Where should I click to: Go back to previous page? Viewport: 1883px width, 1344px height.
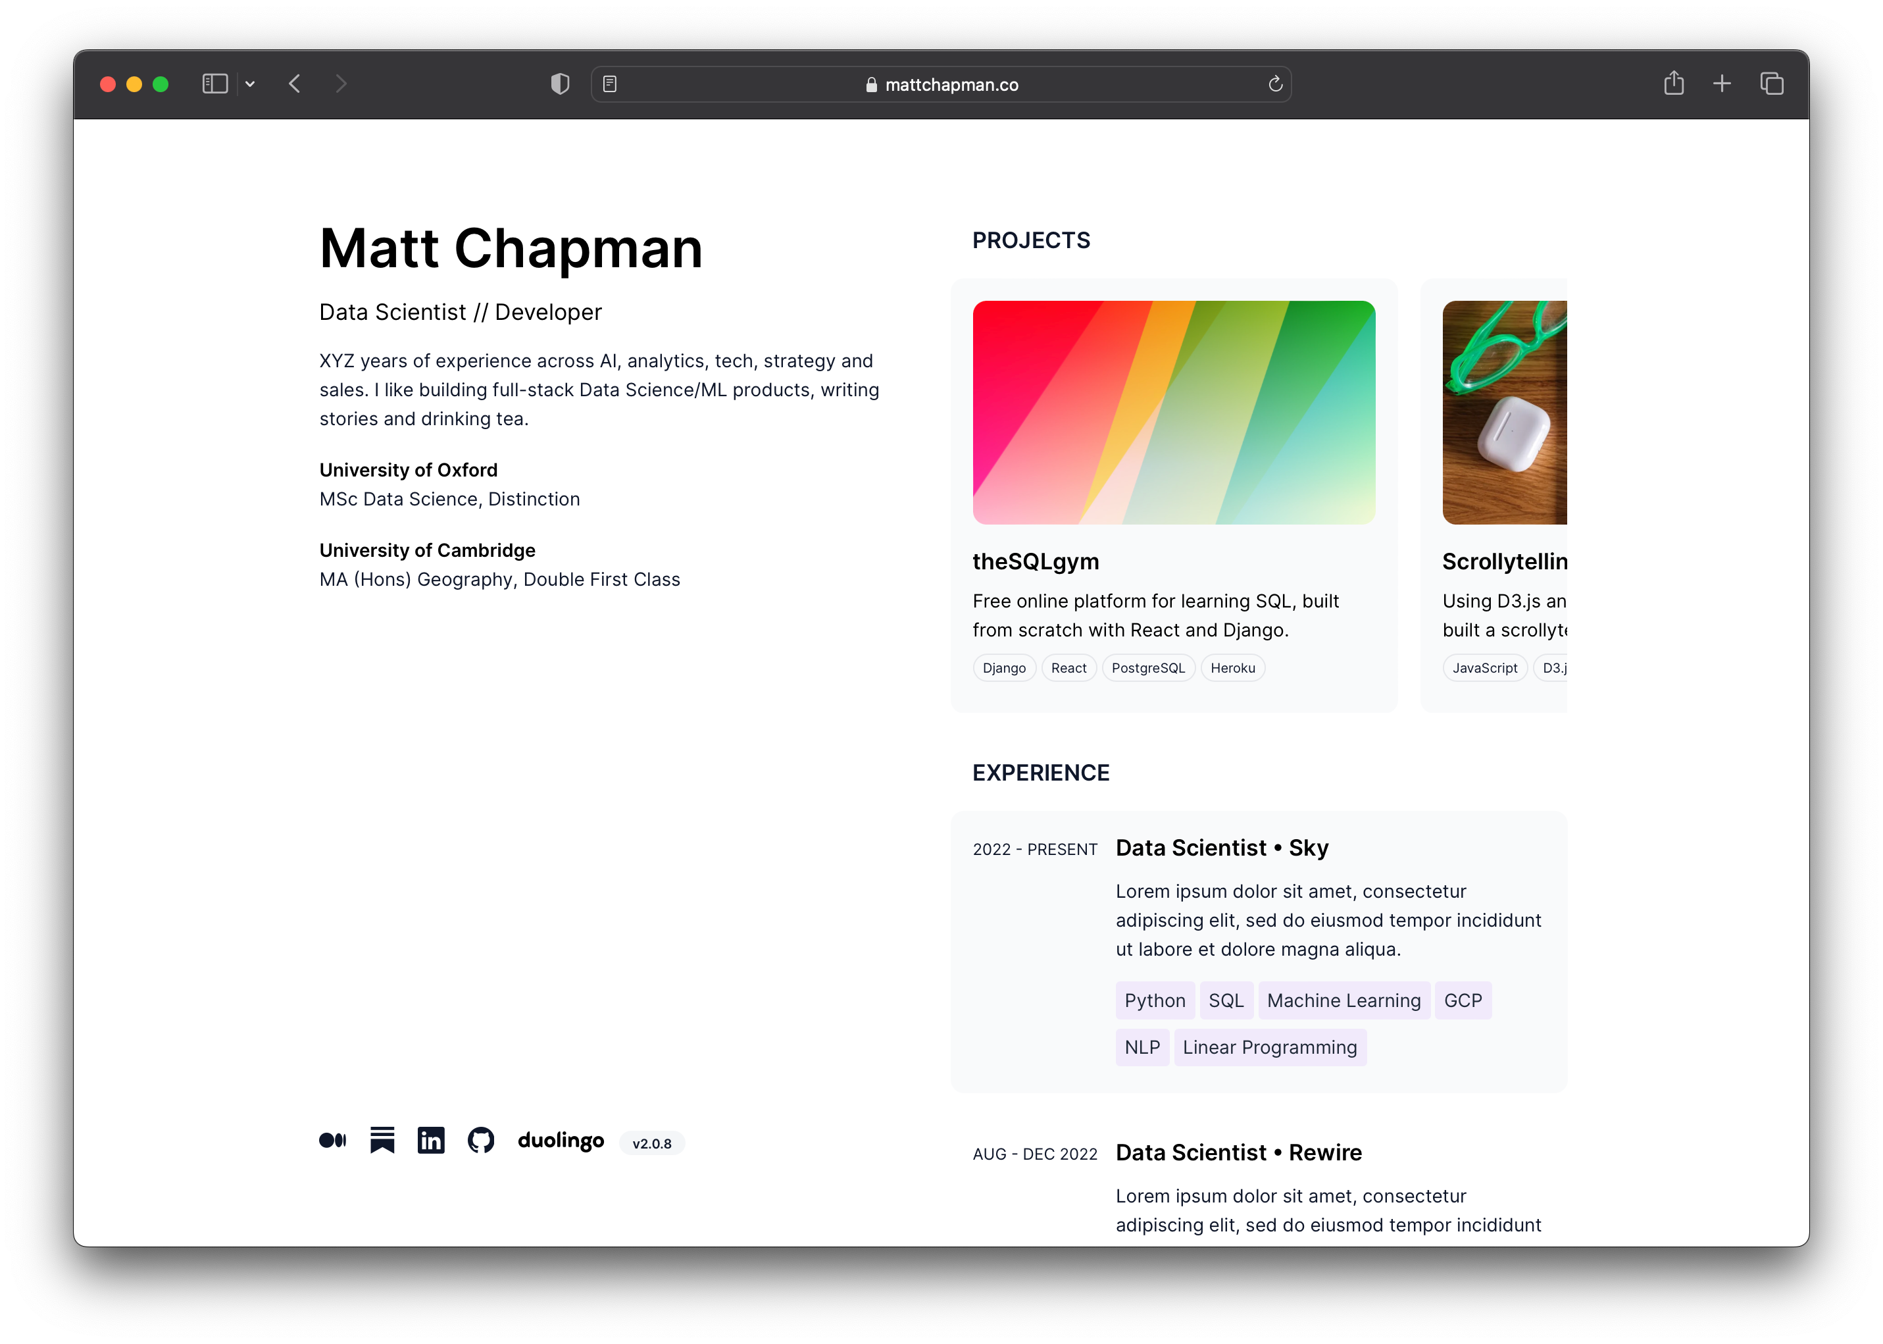point(295,84)
